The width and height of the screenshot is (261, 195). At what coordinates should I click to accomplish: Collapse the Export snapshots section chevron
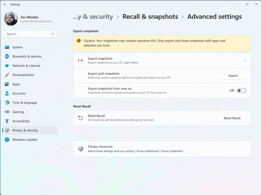point(245,61)
